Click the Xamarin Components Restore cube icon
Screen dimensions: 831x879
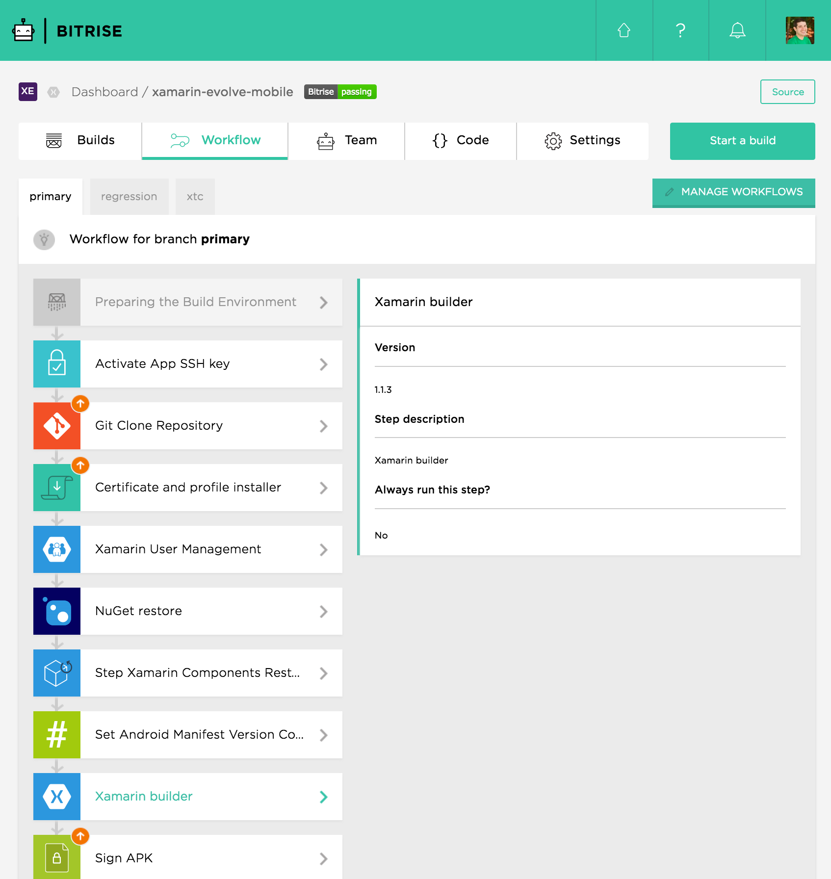(x=57, y=673)
